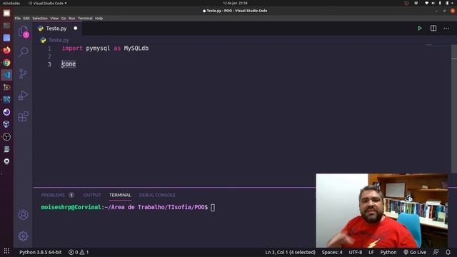Click line number 2 in gutter
The height and width of the screenshot is (257, 457).
point(49,56)
